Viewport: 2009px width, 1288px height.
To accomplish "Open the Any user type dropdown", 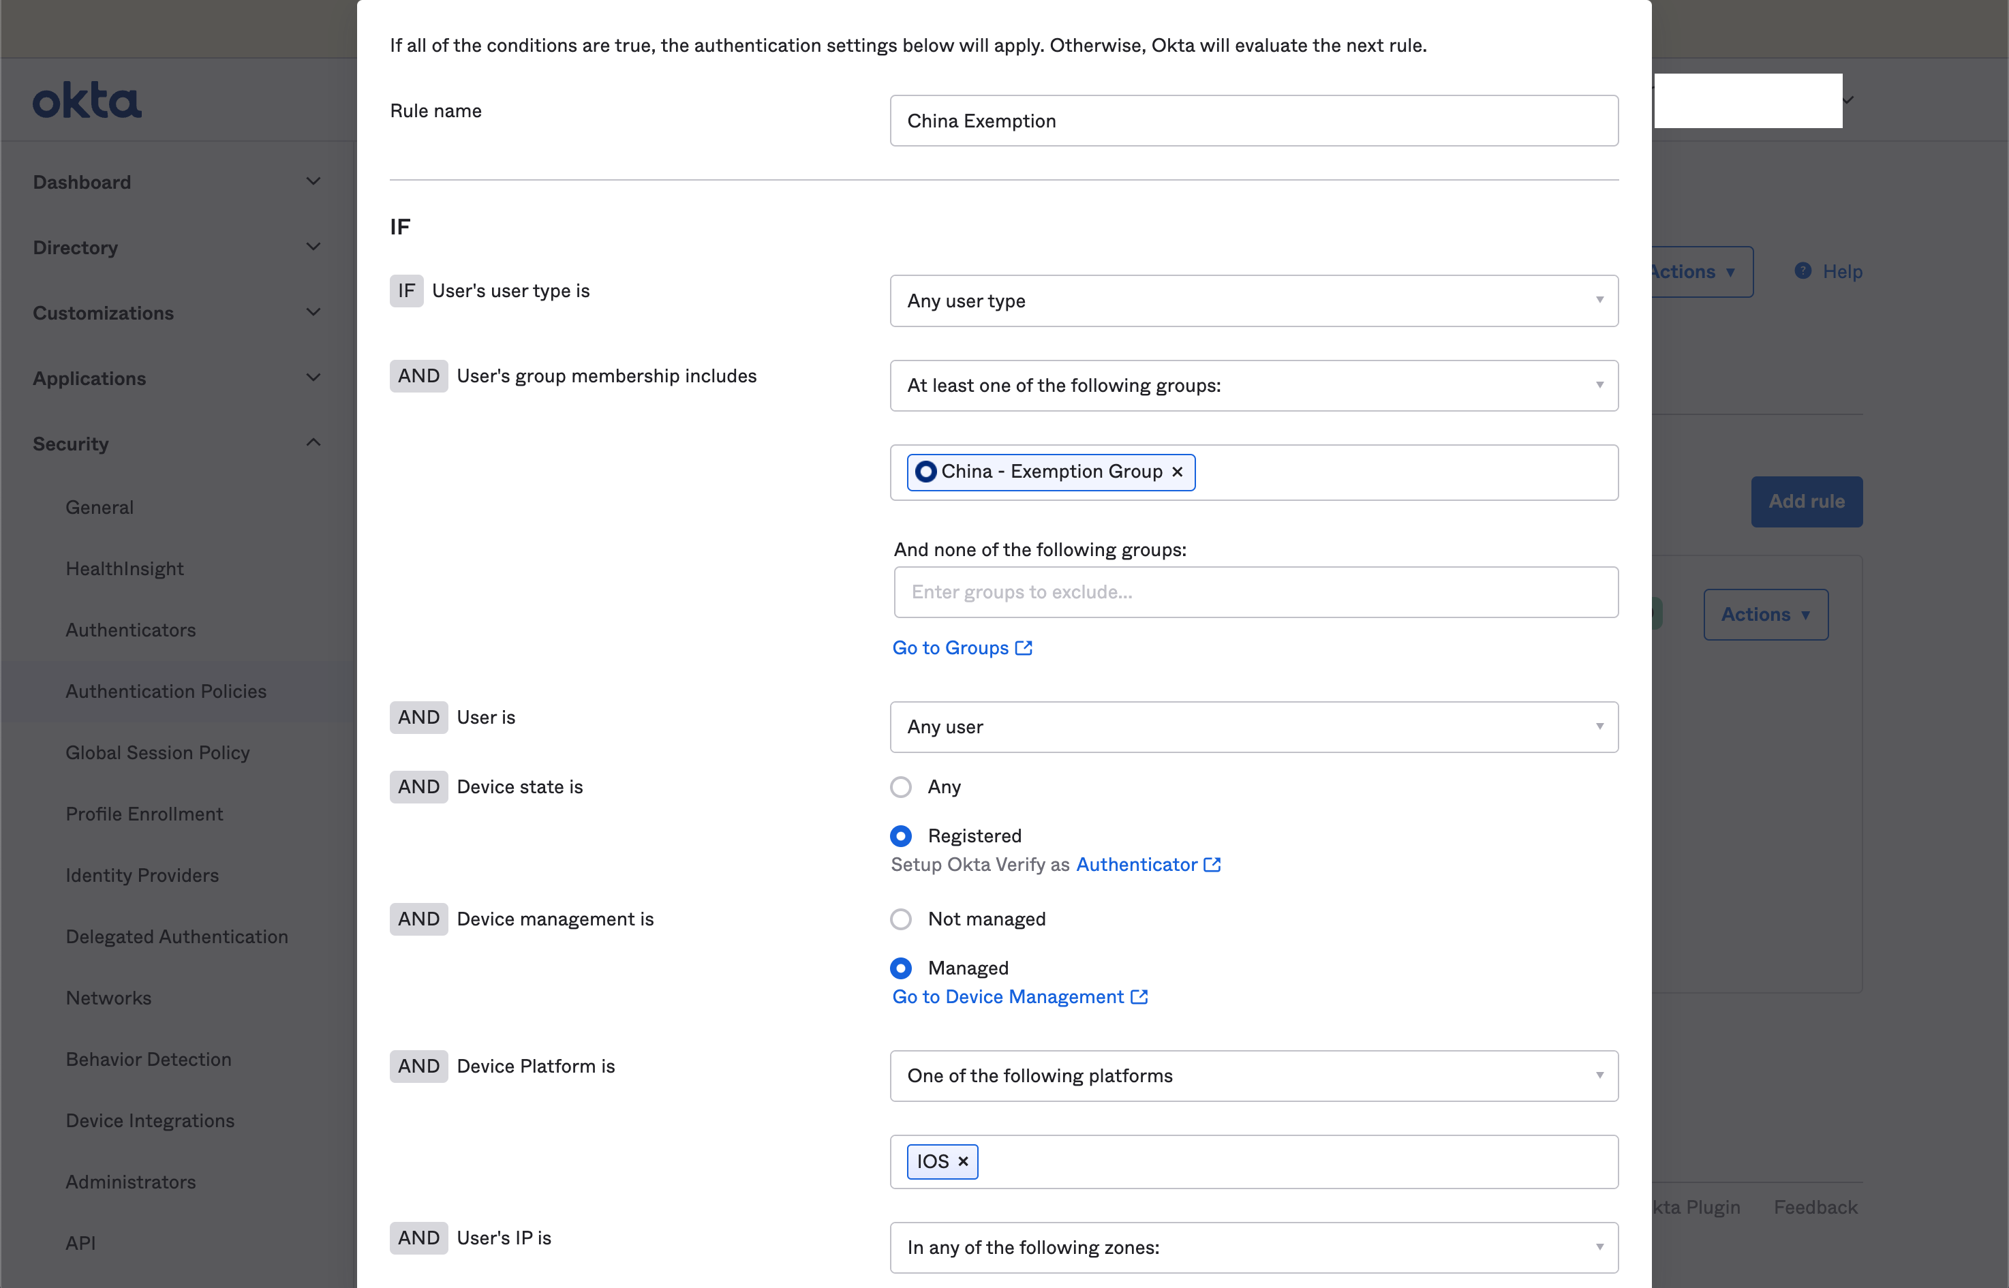I will pyautogui.click(x=1254, y=301).
